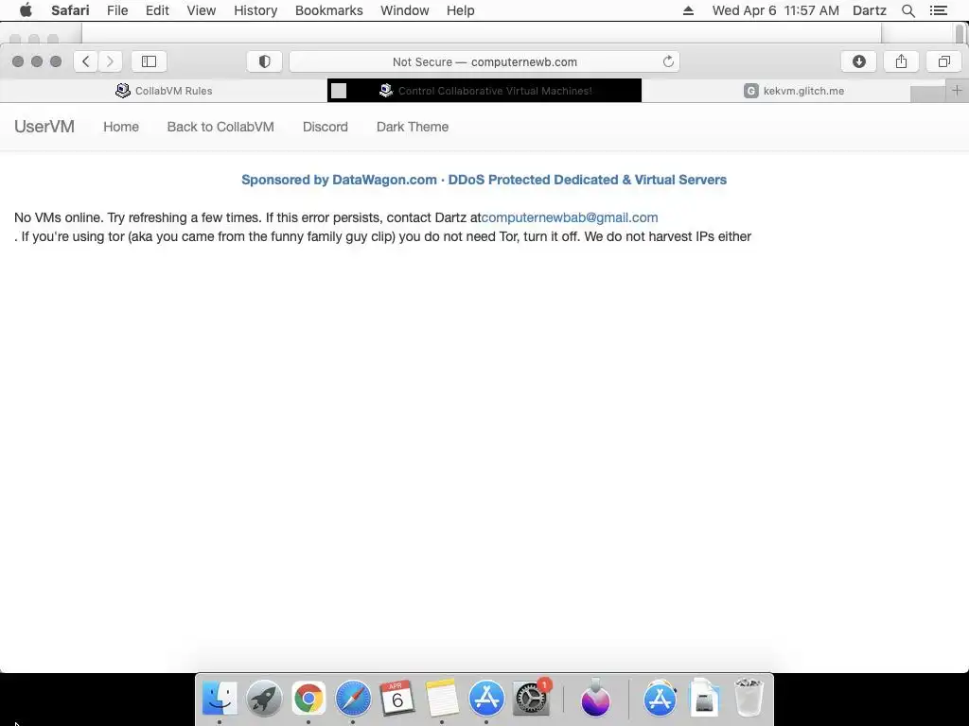This screenshot has width=969, height=726.
Task: Open the App Store folder icon near Trash
Action: click(x=660, y=699)
